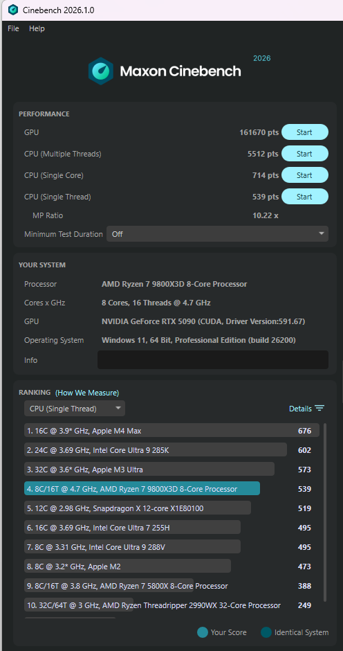Start the CPU (Single Core) test
Viewport: 343px width, 651px height.
(305, 175)
